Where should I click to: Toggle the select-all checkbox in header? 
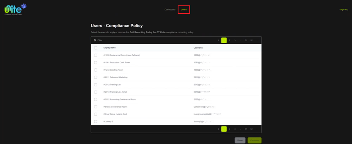(96, 48)
